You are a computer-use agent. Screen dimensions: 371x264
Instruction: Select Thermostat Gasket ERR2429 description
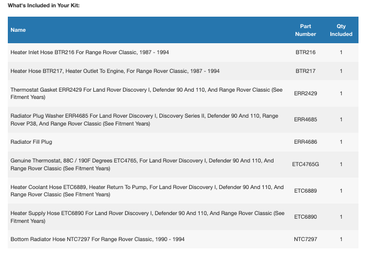pyautogui.click(x=146, y=93)
